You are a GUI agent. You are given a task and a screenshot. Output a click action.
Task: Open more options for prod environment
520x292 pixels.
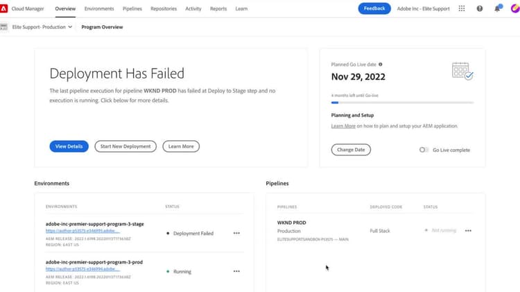click(x=236, y=271)
